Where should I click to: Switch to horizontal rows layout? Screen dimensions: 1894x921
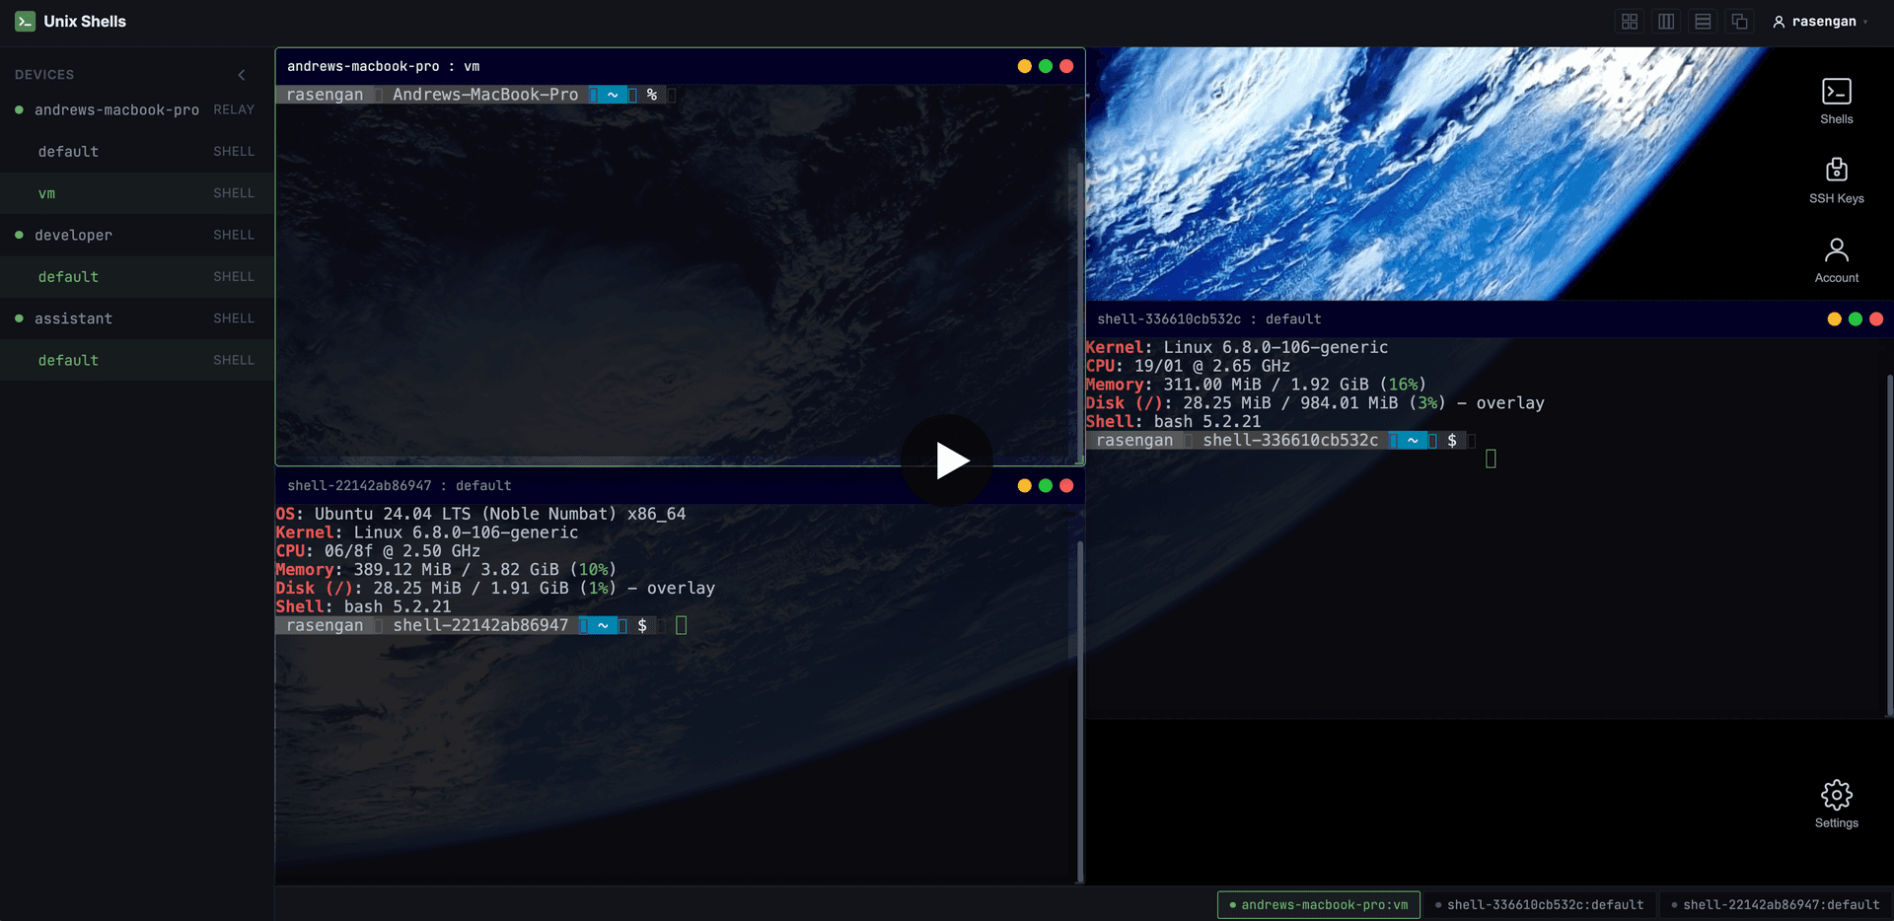1703,22
